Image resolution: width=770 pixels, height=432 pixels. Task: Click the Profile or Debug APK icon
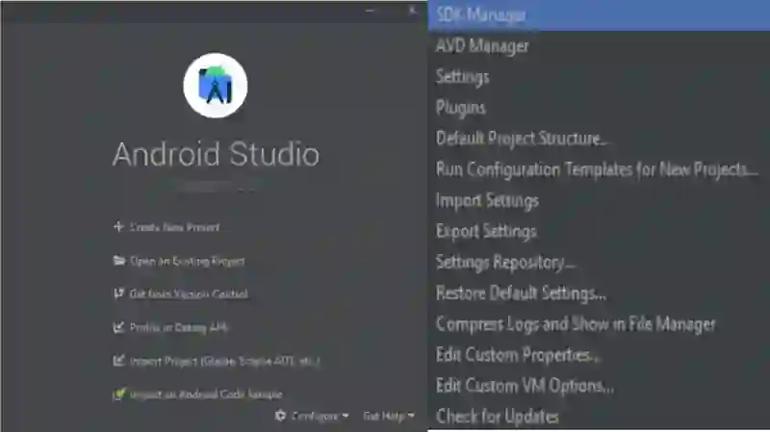(x=118, y=327)
